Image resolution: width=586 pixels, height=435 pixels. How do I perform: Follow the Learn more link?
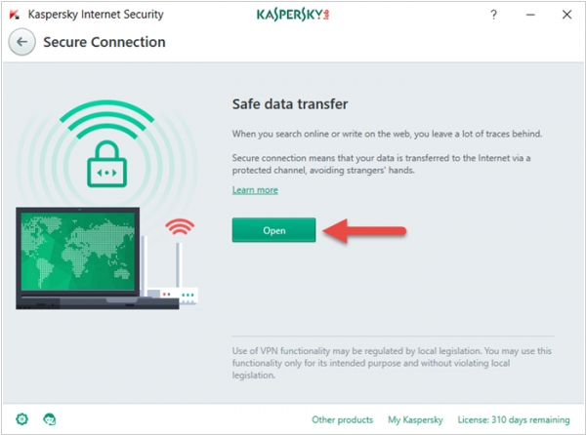(x=255, y=190)
